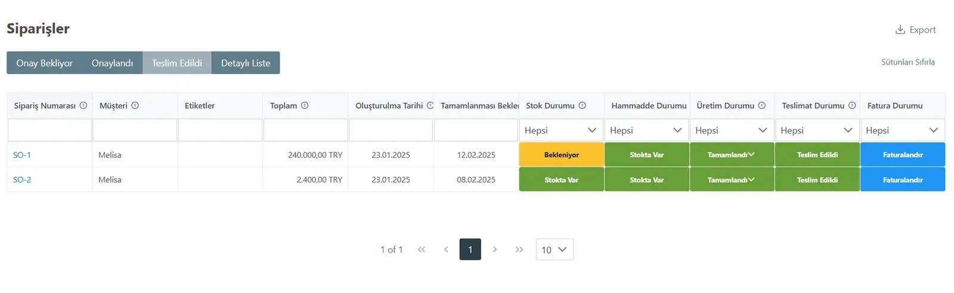
Task: Focus the Müşteri column filter field
Action: click(135, 130)
